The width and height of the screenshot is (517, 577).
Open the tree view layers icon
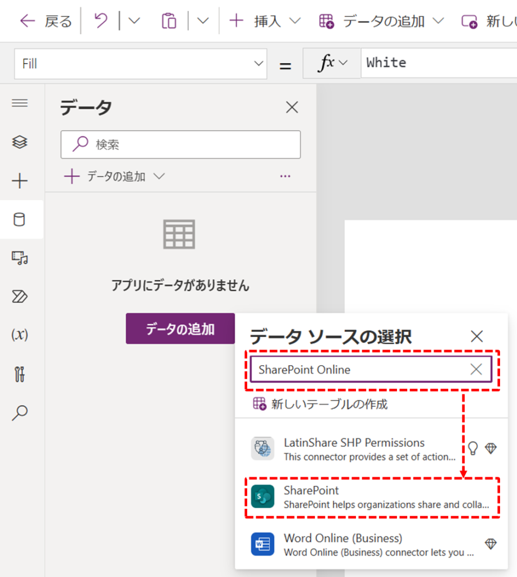(20, 142)
